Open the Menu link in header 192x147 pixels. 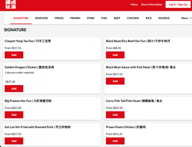[134, 4]
